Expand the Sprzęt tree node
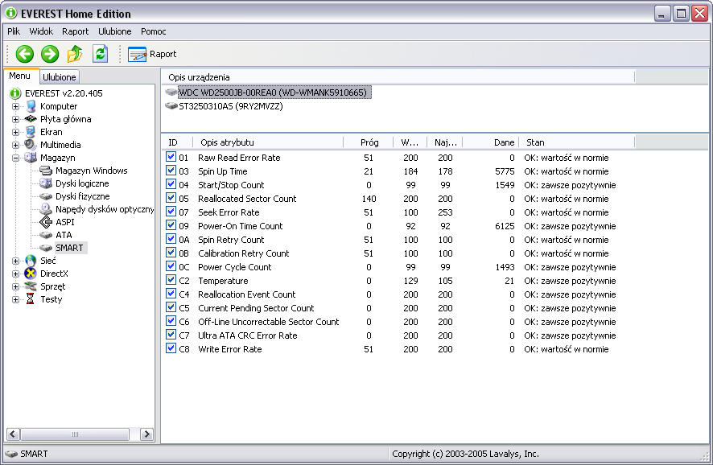The width and height of the screenshot is (713, 465). (15, 286)
